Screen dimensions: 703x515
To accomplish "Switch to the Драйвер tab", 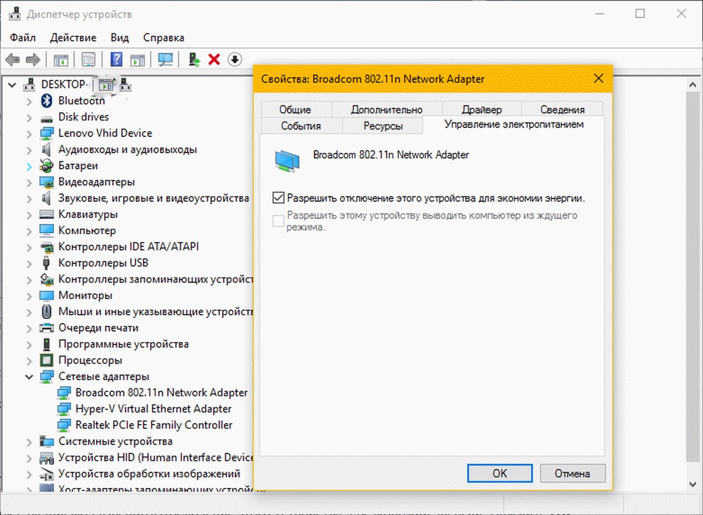I will point(482,110).
